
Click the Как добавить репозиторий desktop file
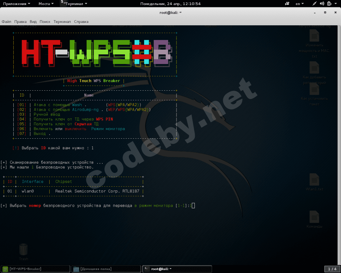(x=314, y=73)
